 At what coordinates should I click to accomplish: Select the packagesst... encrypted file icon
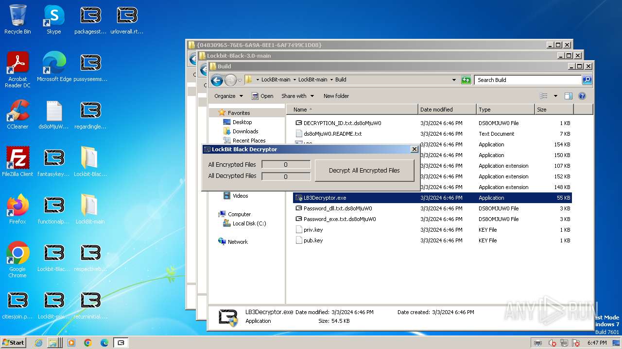(x=90, y=19)
